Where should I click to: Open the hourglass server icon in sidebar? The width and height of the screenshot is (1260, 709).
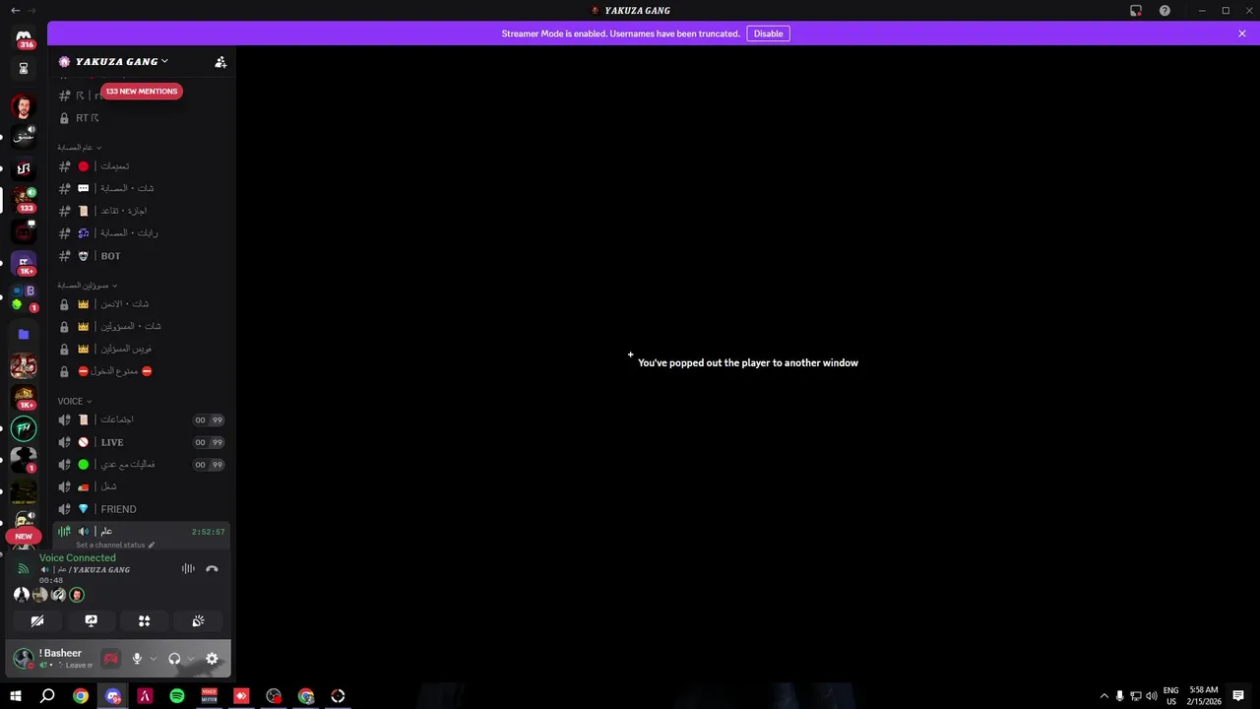point(24,69)
